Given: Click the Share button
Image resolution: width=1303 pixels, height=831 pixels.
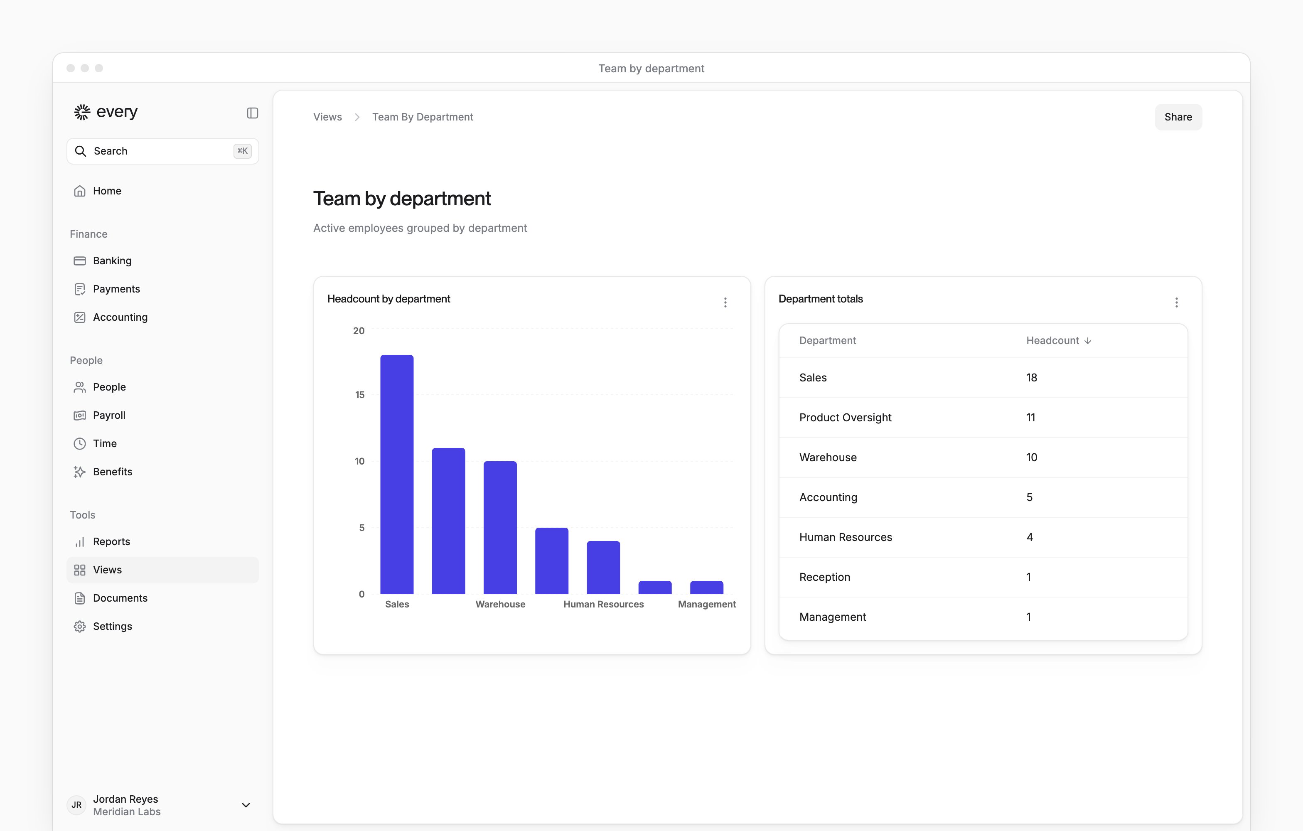Looking at the screenshot, I should (x=1178, y=117).
